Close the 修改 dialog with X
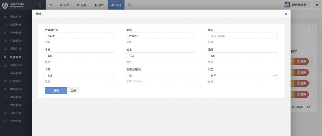 coord(286,14)
